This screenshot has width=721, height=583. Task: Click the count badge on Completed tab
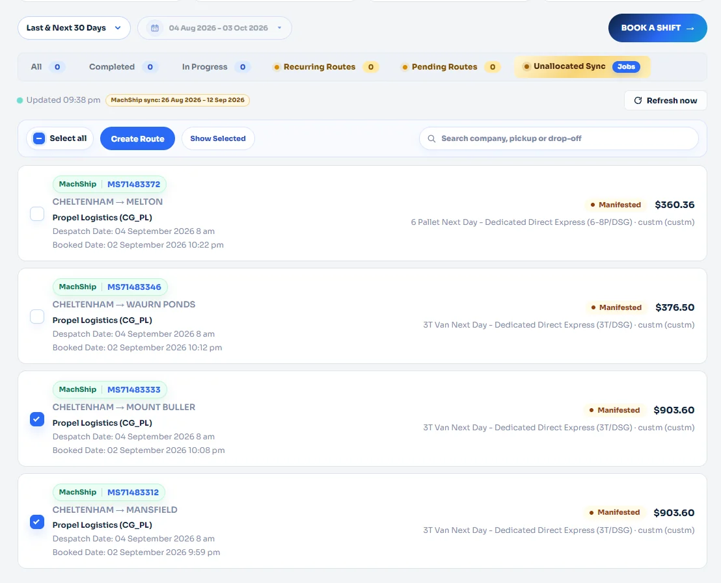point(150,67)
